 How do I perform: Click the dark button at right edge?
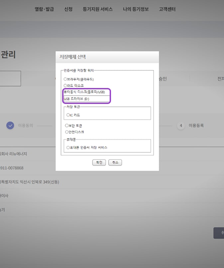(x=219, y=233)
